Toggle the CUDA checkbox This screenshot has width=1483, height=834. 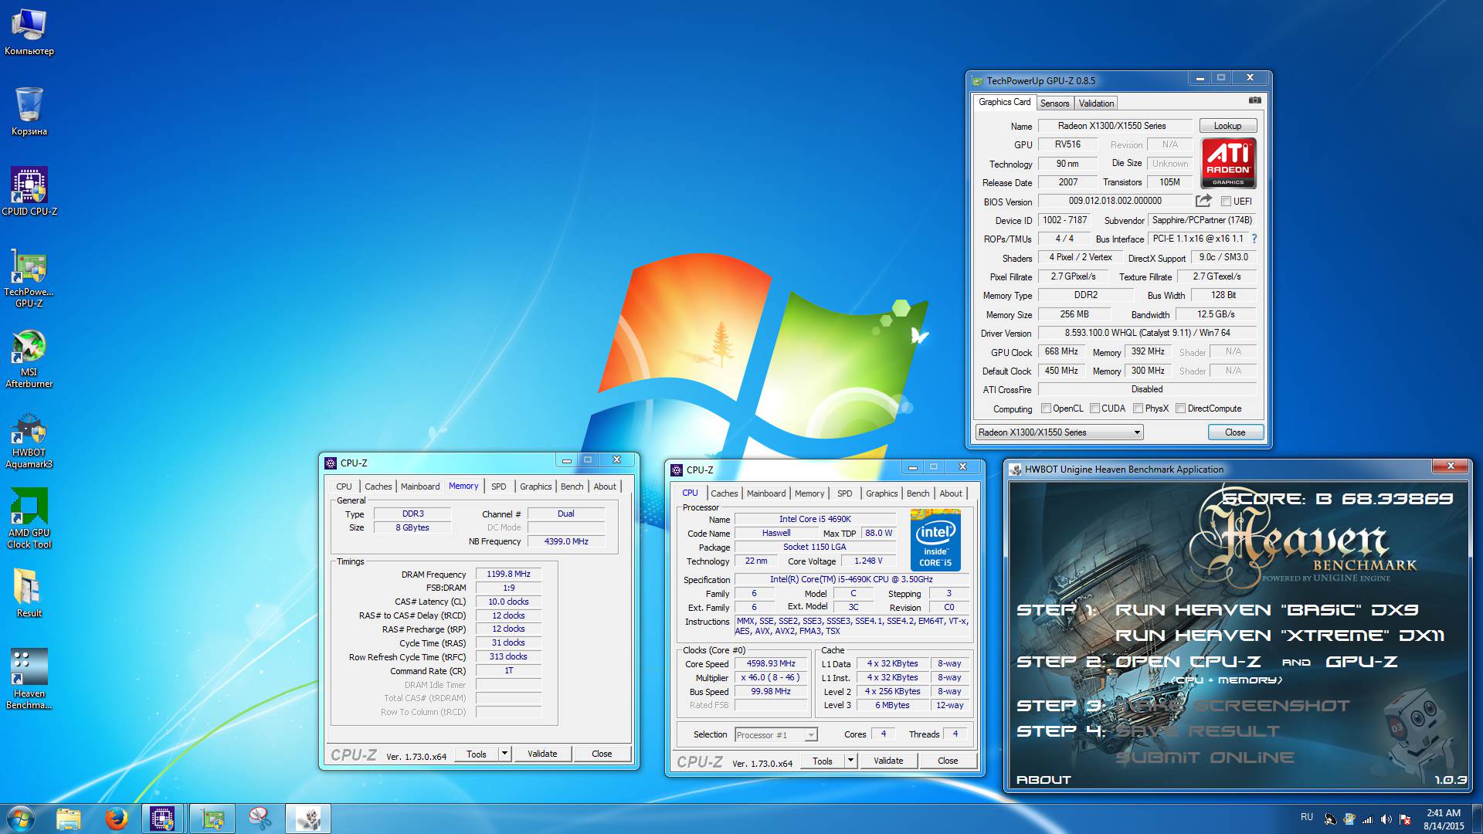1094,409
